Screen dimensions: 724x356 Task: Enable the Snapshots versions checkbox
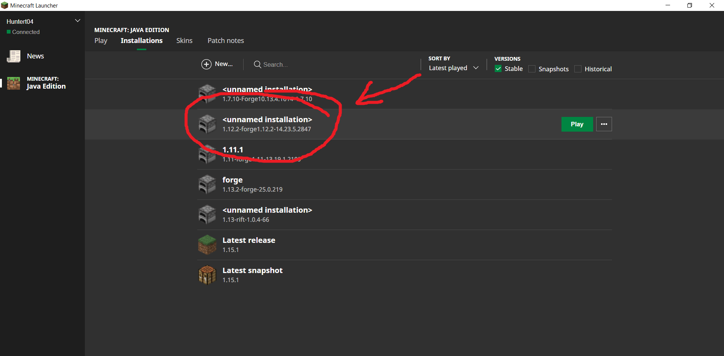532,69
